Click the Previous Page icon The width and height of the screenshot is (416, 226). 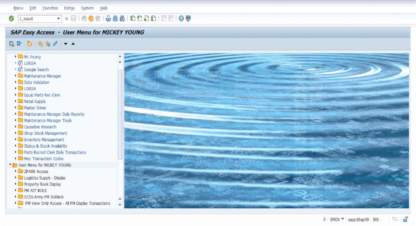point(139,18)
